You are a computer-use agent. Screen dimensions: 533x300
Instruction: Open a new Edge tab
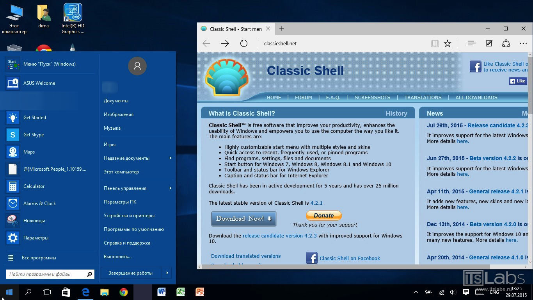click(282, 29)
